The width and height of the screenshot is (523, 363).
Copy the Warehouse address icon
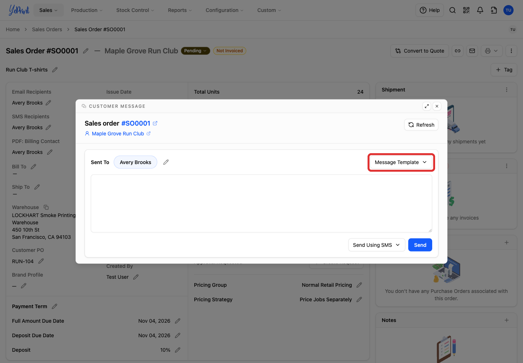pos(46,207)
